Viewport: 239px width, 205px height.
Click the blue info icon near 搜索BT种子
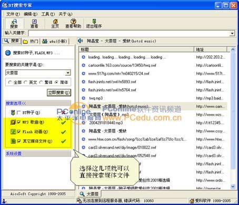8,53
